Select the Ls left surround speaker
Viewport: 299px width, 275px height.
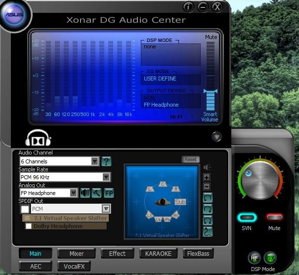149,215
